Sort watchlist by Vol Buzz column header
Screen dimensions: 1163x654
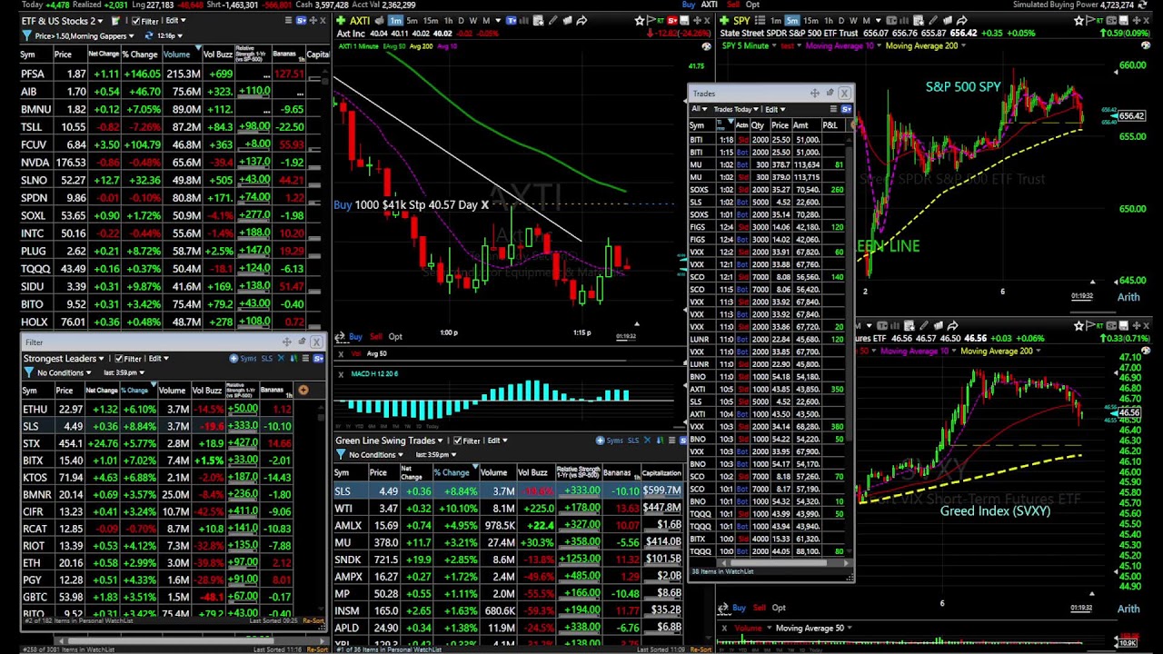(217, 54)
